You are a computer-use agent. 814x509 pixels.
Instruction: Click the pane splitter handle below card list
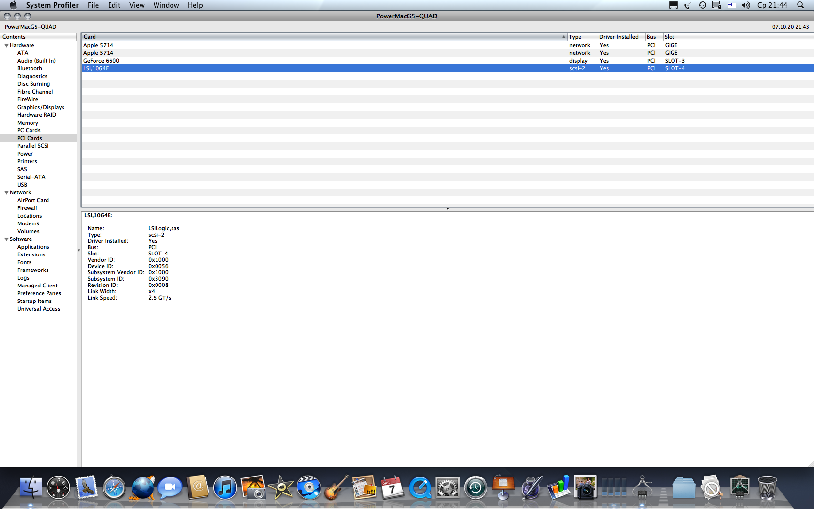(448, 209)
